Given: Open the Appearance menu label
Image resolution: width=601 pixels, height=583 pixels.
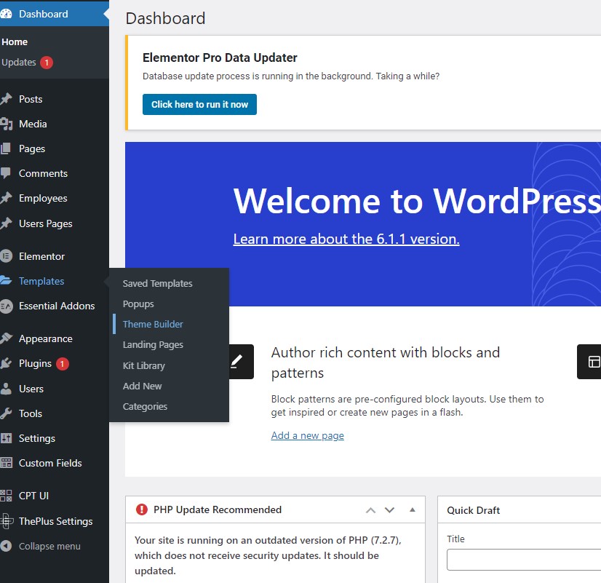Looking at the screenshot, I should click(46, 339).
